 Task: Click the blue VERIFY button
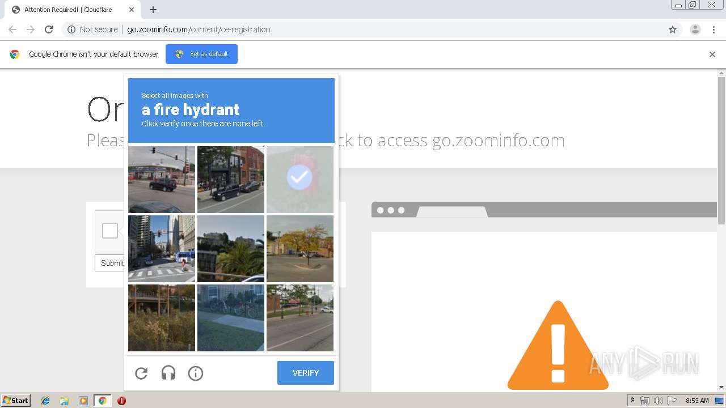point(306,373)
